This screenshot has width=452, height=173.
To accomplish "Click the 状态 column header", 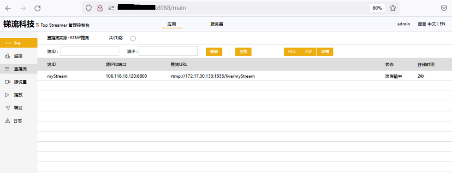I will 389,64.
